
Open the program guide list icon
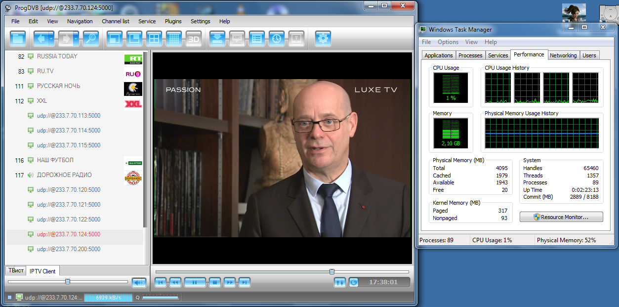[x=256, y=39]
